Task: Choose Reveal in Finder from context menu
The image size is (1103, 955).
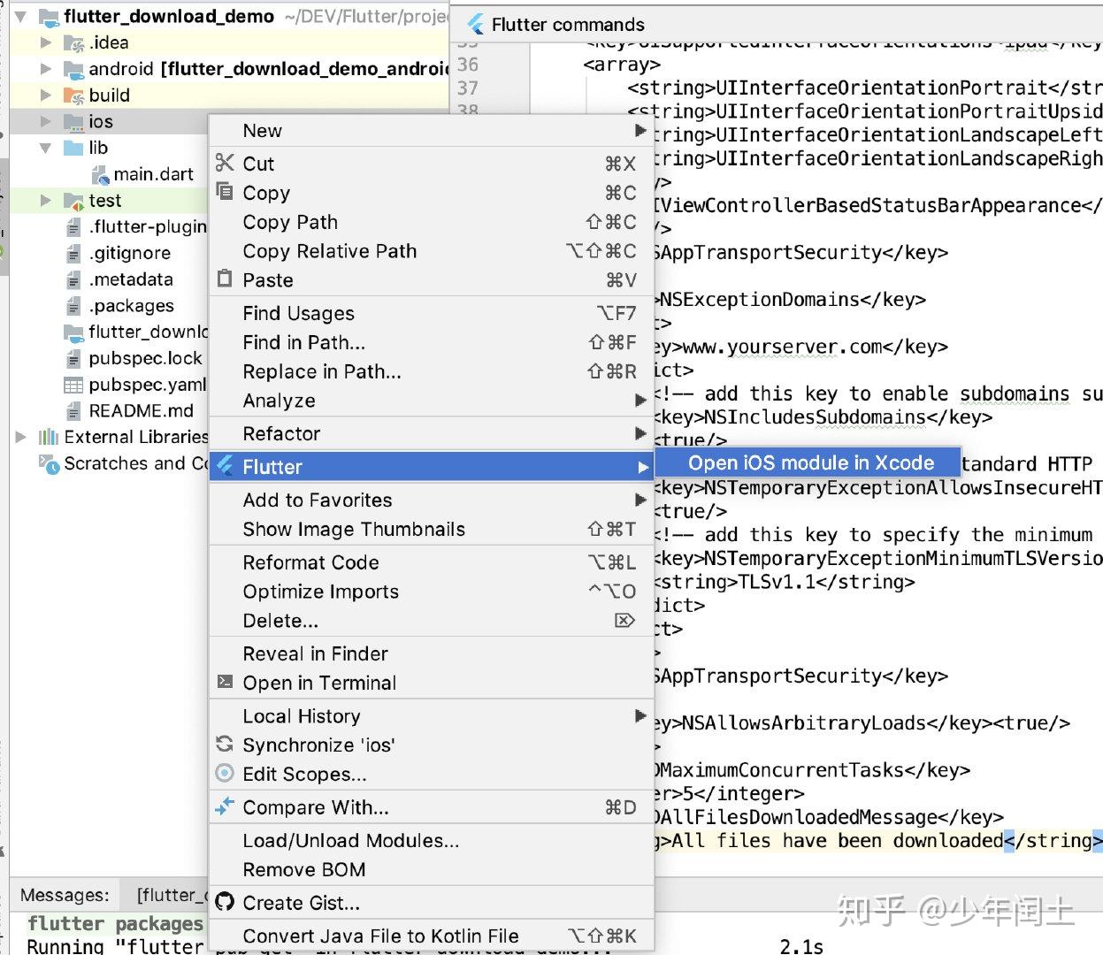Action: (314, 653)
